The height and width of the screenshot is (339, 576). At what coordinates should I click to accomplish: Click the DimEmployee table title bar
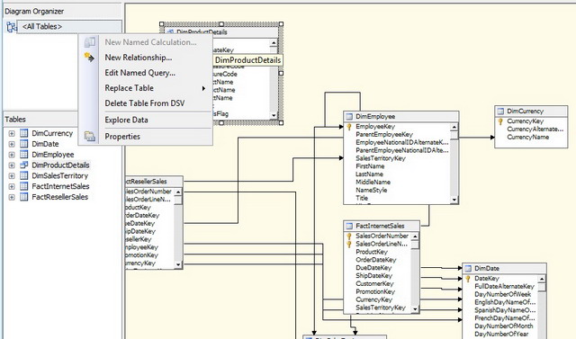(400, 116)
